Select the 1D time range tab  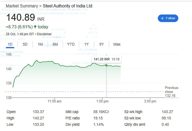(x=10, y=44)
